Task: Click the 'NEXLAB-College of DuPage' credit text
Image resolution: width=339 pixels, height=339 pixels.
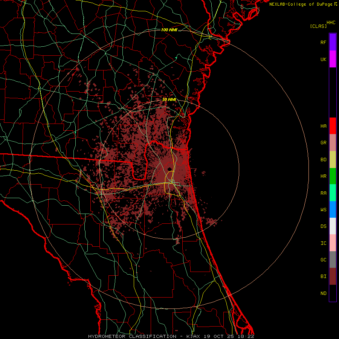Action: click(301, 4)
